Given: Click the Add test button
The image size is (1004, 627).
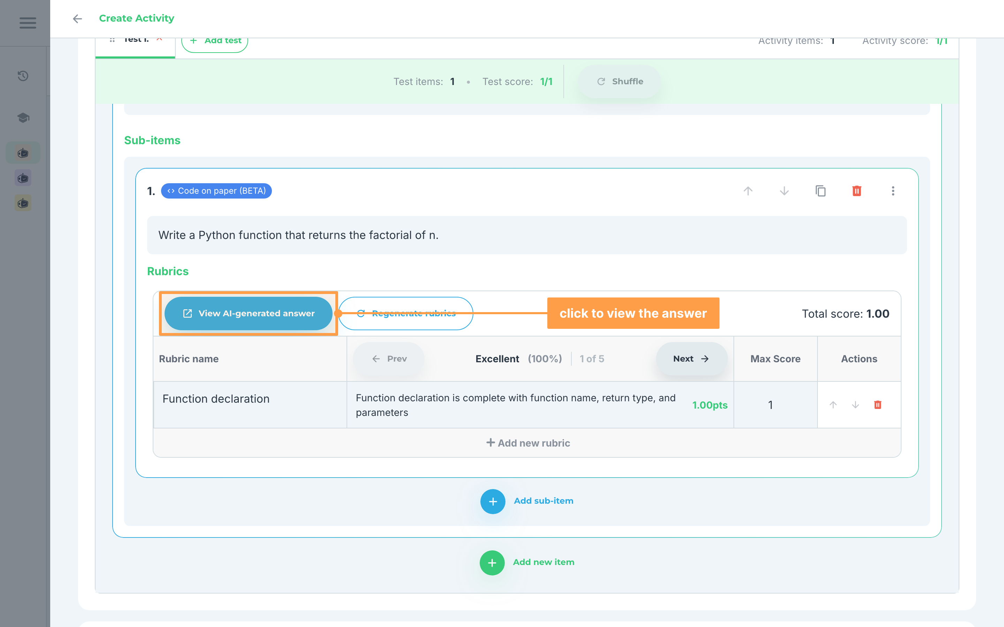Looking at the screenshot, I should [x=214, y=41].
